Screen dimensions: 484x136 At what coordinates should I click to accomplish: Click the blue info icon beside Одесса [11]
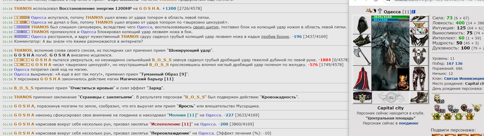[x=413, y=12]
